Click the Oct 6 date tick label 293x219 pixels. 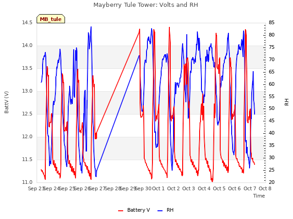[x=234, y=188]
